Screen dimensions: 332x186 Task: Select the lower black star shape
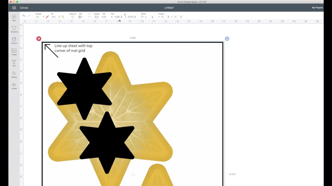[x=107, y=143]
